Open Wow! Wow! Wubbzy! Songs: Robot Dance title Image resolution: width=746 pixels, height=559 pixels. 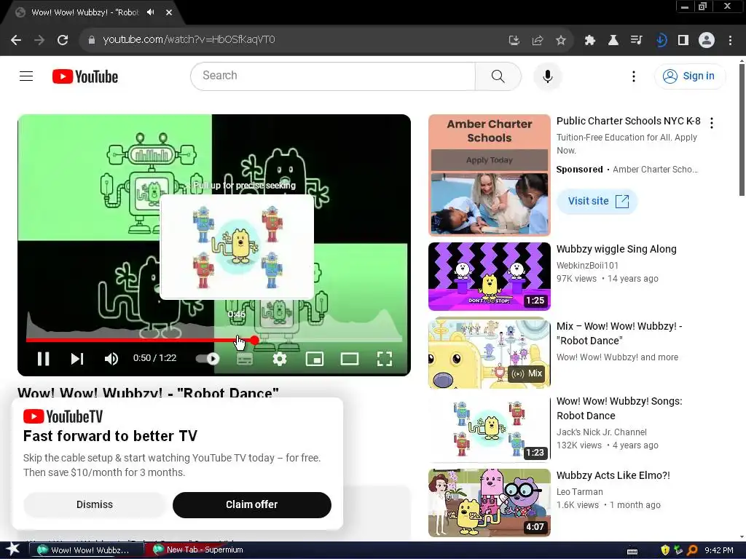(x=619, y=408)
